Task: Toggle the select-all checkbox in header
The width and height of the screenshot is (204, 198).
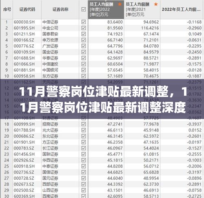Action: click(x=84, y=9)
